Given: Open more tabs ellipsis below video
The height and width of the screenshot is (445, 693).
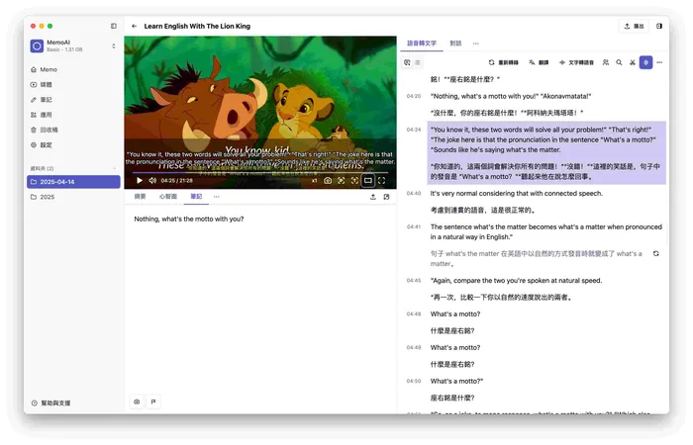Looking at the screenshot, I should click(x=217, y=197).
